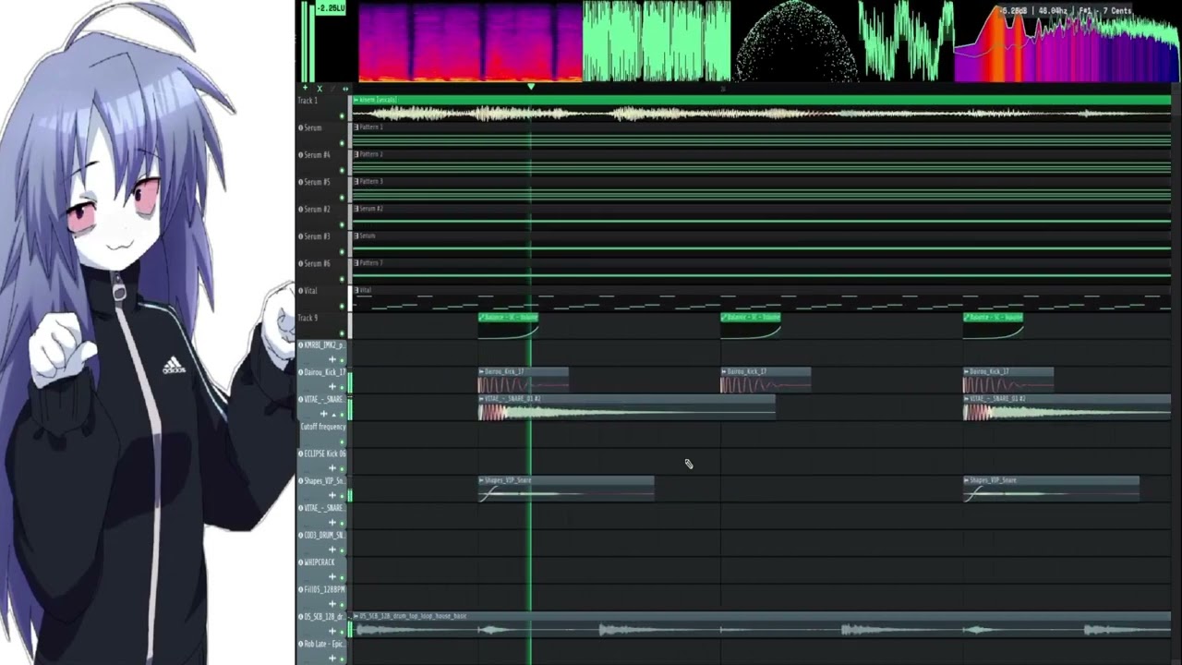Mute Track 9 with its green dot
Viewport: 1182px width, 665px height.
pos(343,332)
